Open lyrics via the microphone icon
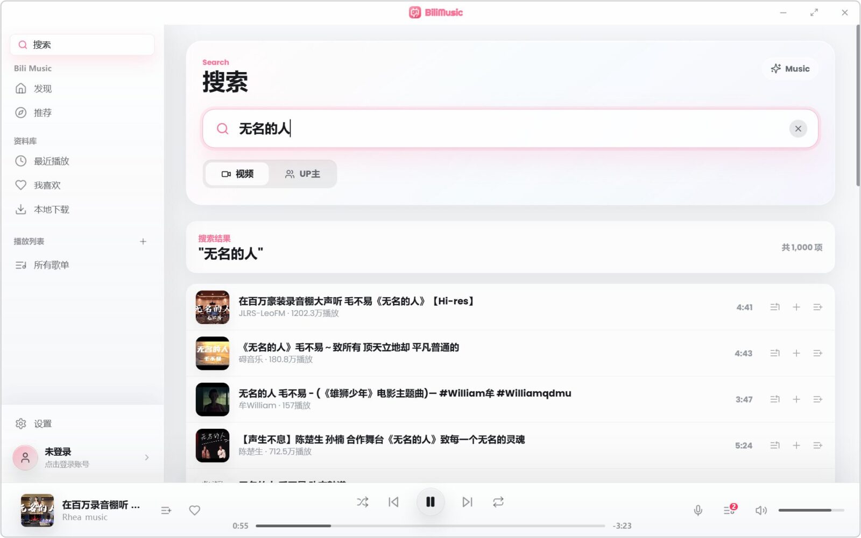861x538 pixels. (x=698, y=511)
